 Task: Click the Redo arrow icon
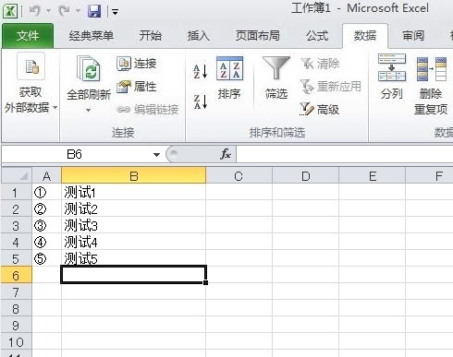click(x=64, y=11)
